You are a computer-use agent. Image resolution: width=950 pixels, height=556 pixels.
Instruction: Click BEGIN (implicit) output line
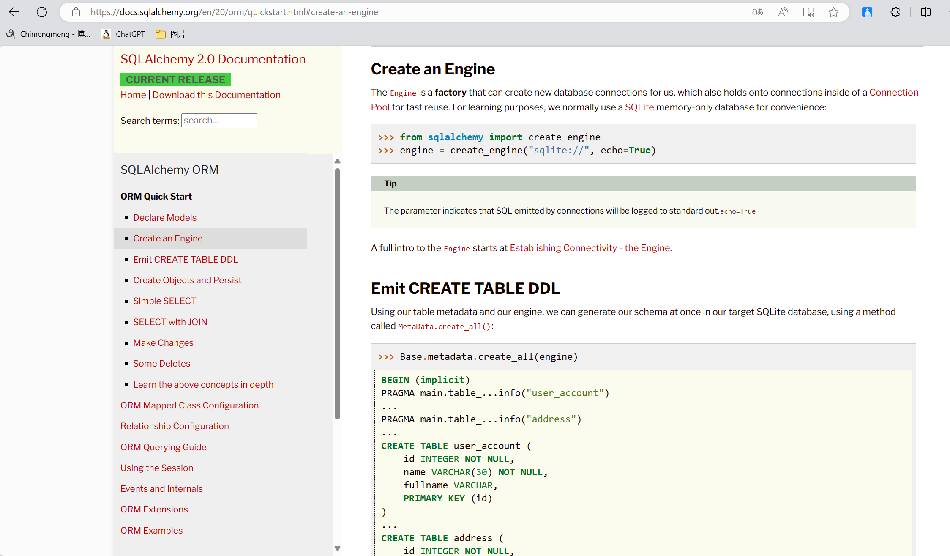(425, 380)
